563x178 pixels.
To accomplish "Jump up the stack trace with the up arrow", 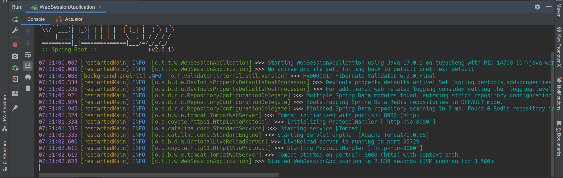I will pyautogui.click(x=28, y=32).
